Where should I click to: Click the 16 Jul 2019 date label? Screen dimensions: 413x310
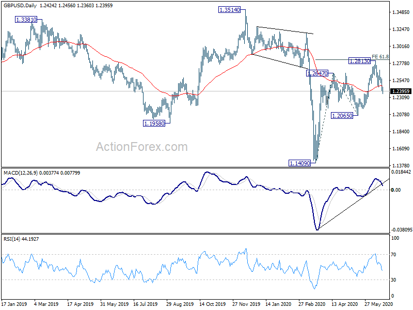tap(146, 304)
